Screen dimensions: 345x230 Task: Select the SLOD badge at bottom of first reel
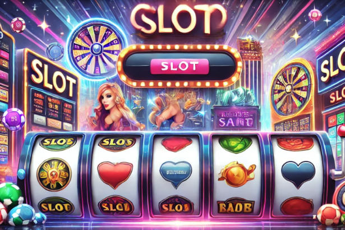[x=56, y=206]
